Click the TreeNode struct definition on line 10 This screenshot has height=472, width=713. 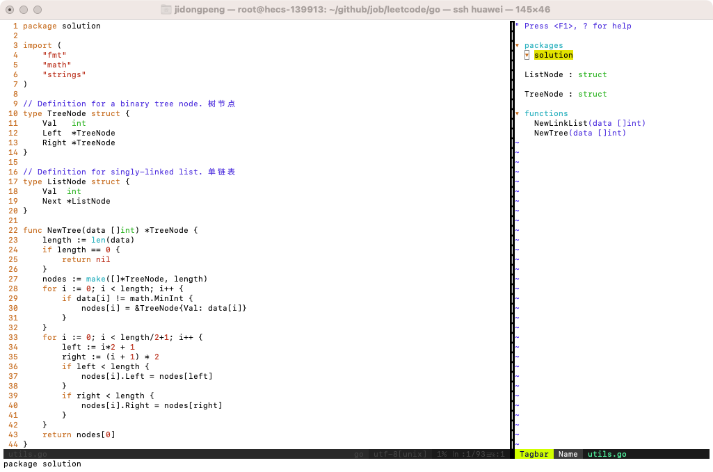[x=77, y=113]
